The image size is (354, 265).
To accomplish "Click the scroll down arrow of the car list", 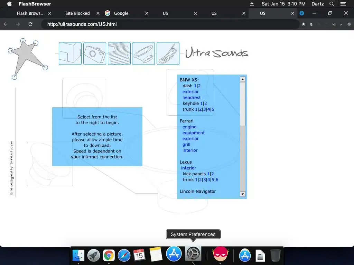I will (x=242, y=194).
